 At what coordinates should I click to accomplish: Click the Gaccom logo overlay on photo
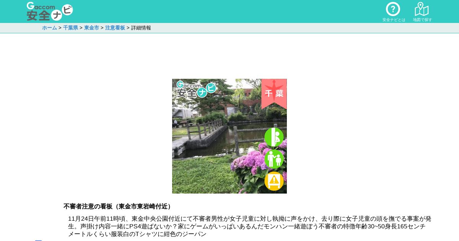tap(196, 89)
